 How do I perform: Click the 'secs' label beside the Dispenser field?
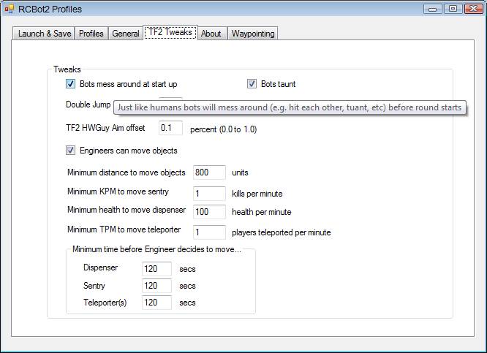click(187, 269)
